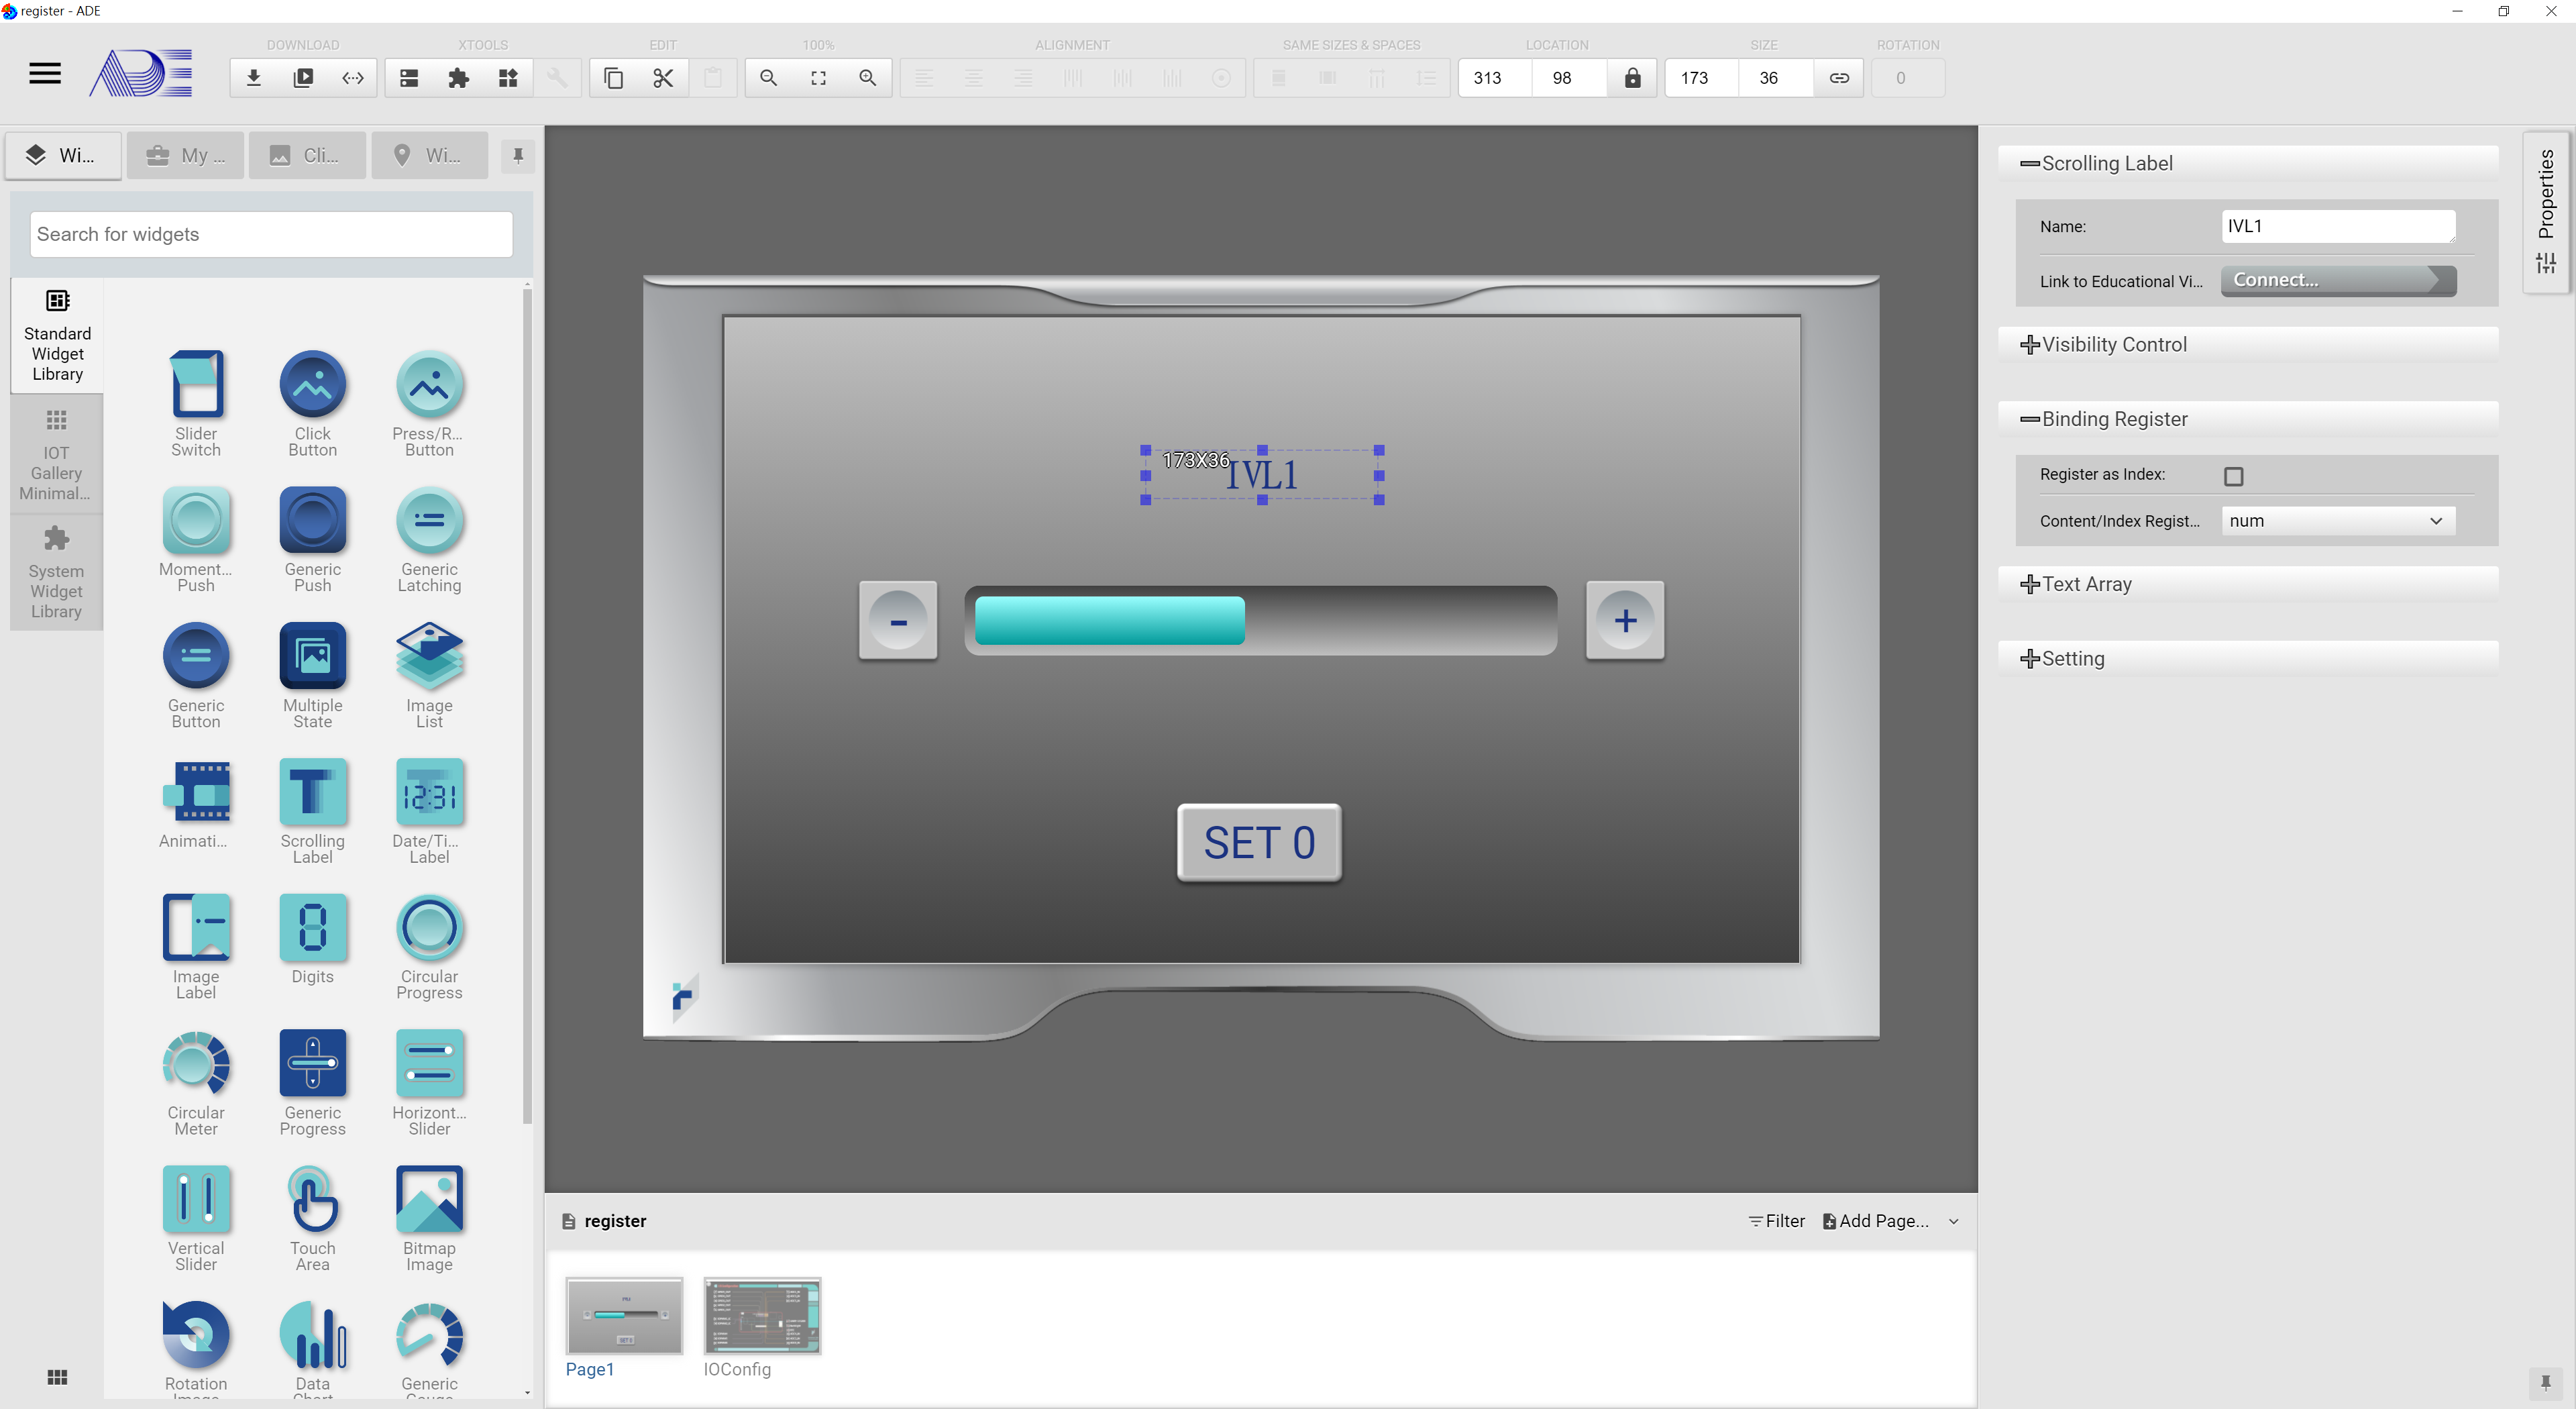Collapse the Binding Register section

(2248, 419)
